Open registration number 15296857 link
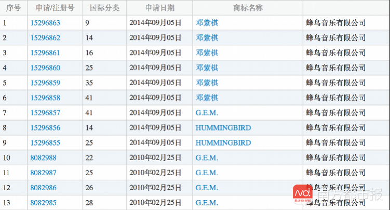Image resolution: width=390 pixels, height=210 pixels. click(x=45, y=113)
